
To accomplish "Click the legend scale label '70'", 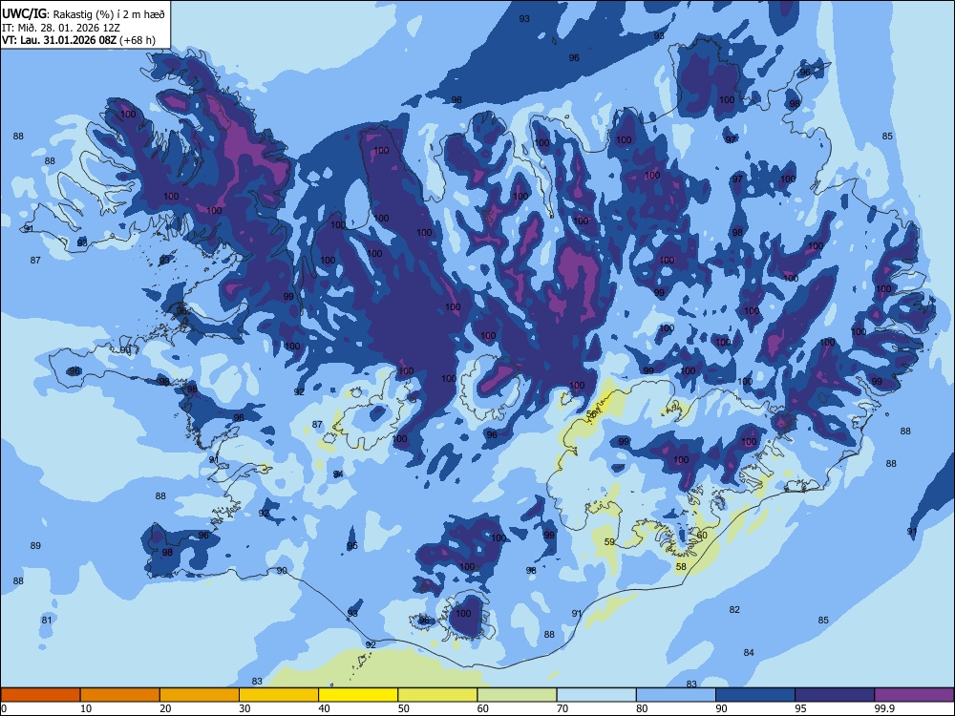I will tap(562, 708).
